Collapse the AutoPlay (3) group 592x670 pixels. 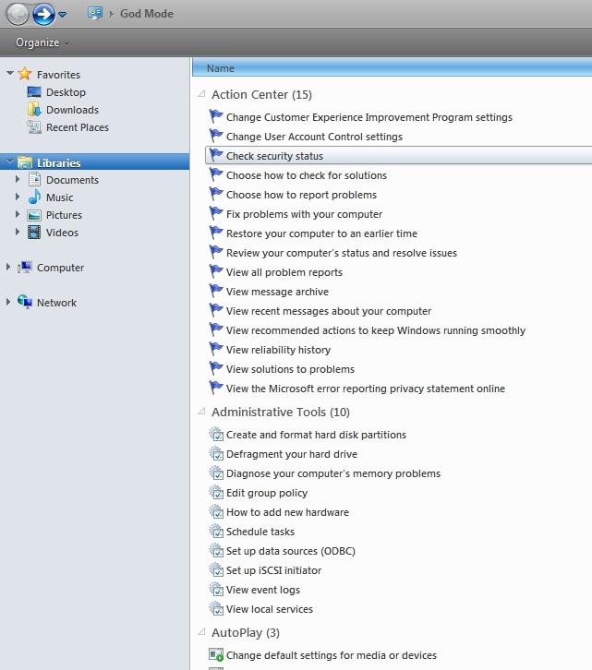(201, 632)
